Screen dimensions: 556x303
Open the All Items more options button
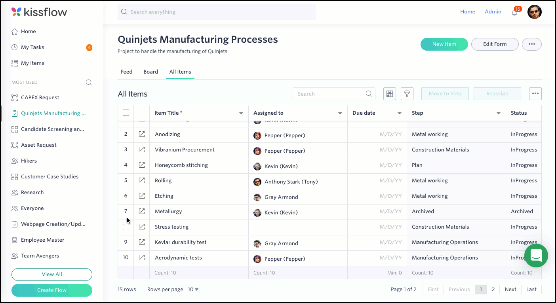pos(535,94)
